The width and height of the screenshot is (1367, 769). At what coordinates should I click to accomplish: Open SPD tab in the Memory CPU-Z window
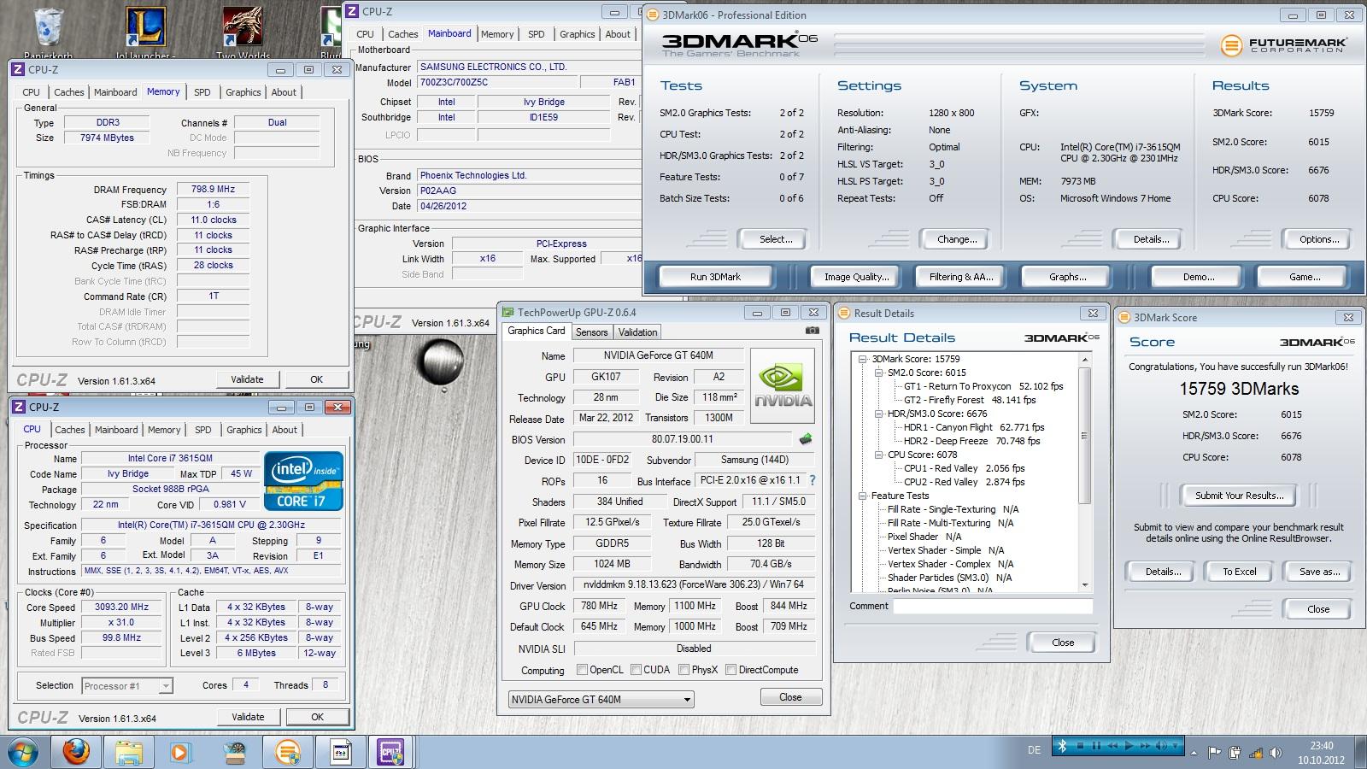(202, 92)
